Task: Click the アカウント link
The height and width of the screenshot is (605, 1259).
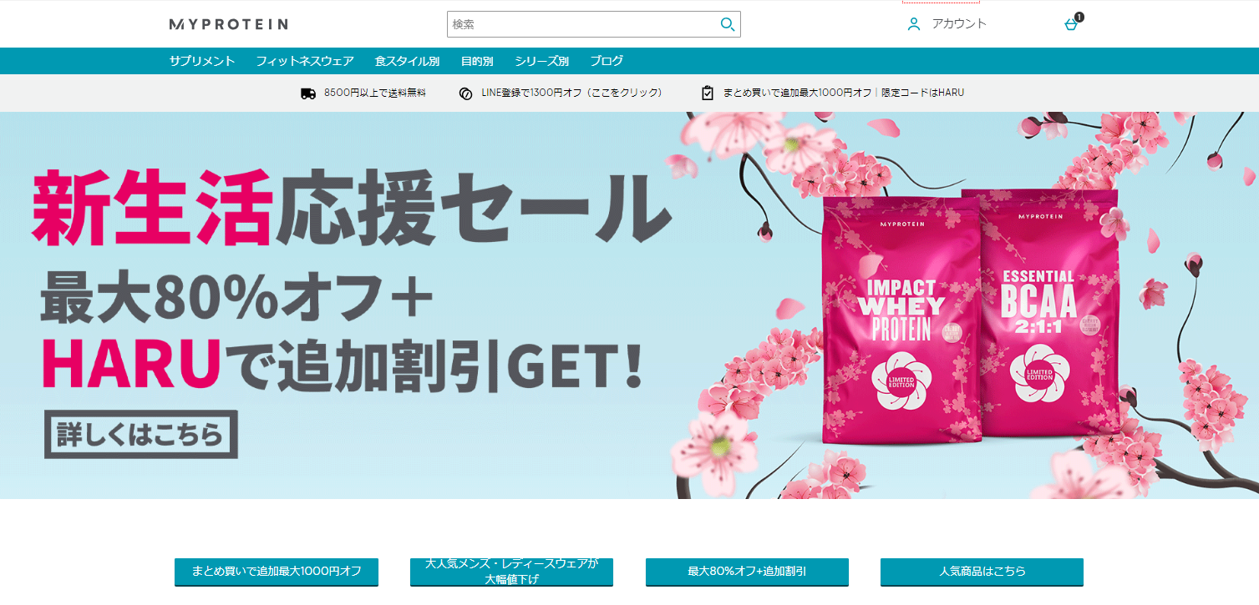Action: point(959,24)
